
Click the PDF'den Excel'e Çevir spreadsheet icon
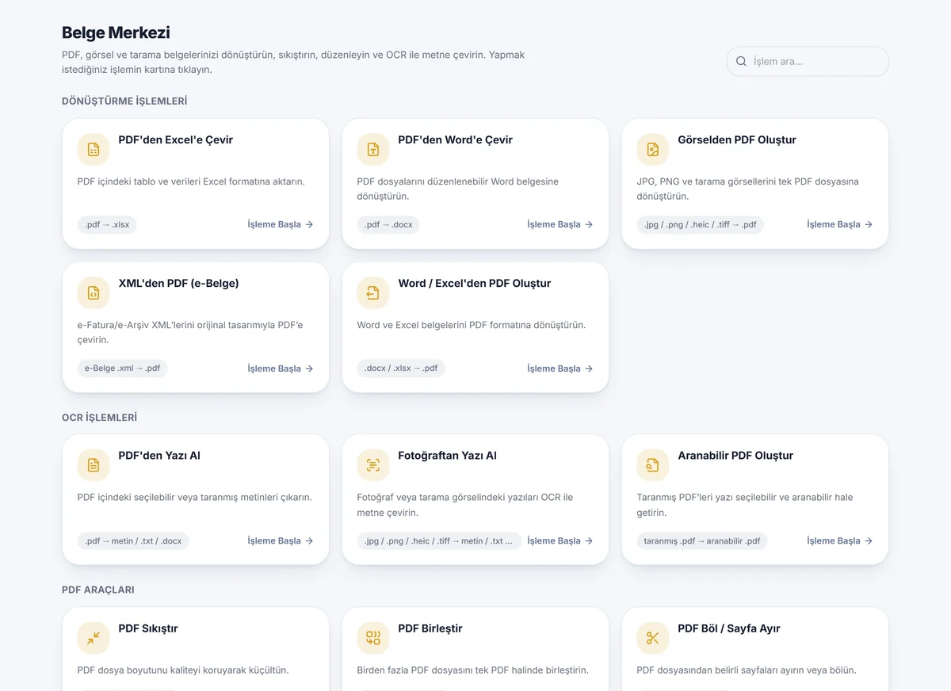(94, 149)
